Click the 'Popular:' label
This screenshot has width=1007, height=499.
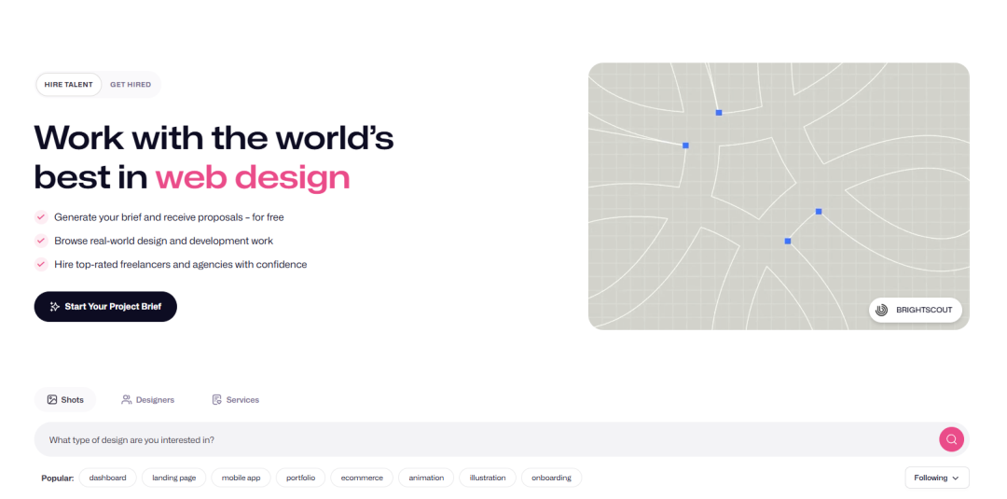[58, 478]
